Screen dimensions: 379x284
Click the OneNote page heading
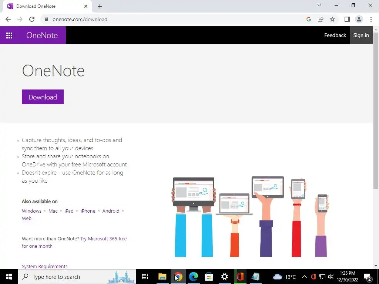[x=53, y=71]
